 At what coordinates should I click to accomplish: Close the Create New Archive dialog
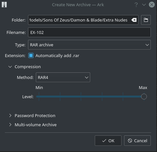(x=152, y=5)
